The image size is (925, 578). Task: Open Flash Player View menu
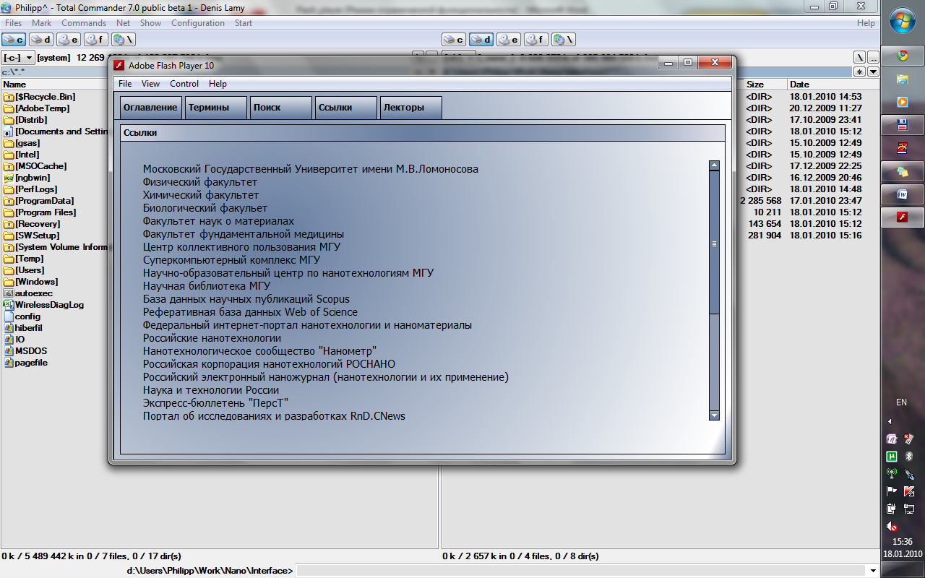pyautogui.click(x=150, y=84)
